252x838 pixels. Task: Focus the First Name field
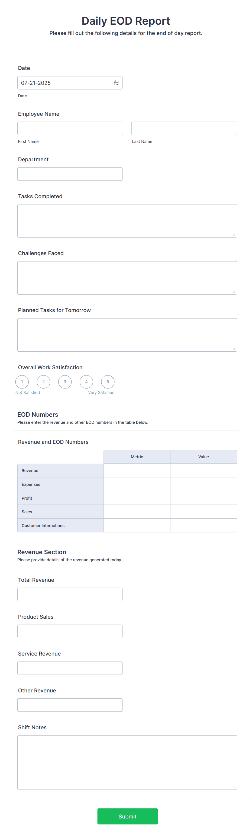[x=70, y=129]
